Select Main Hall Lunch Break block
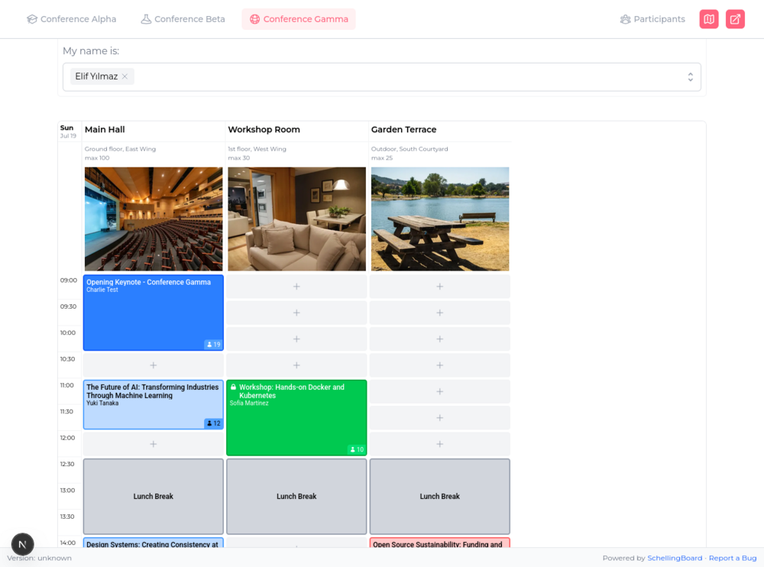 click(154, 496)
